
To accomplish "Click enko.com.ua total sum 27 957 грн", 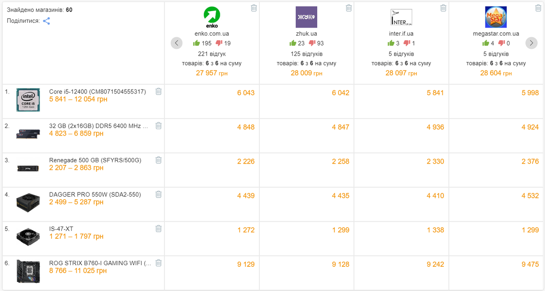I will pos(212,73).
